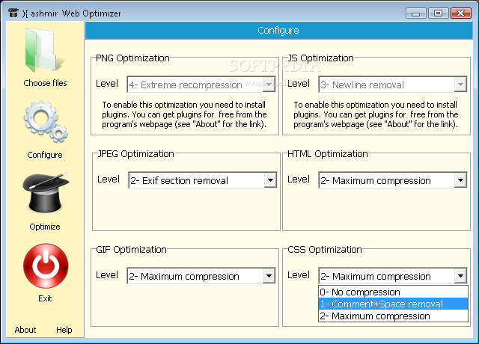Maximize the Web Optimizer window
The width and height of the screenshot is (479, 344).
(438, 13)
